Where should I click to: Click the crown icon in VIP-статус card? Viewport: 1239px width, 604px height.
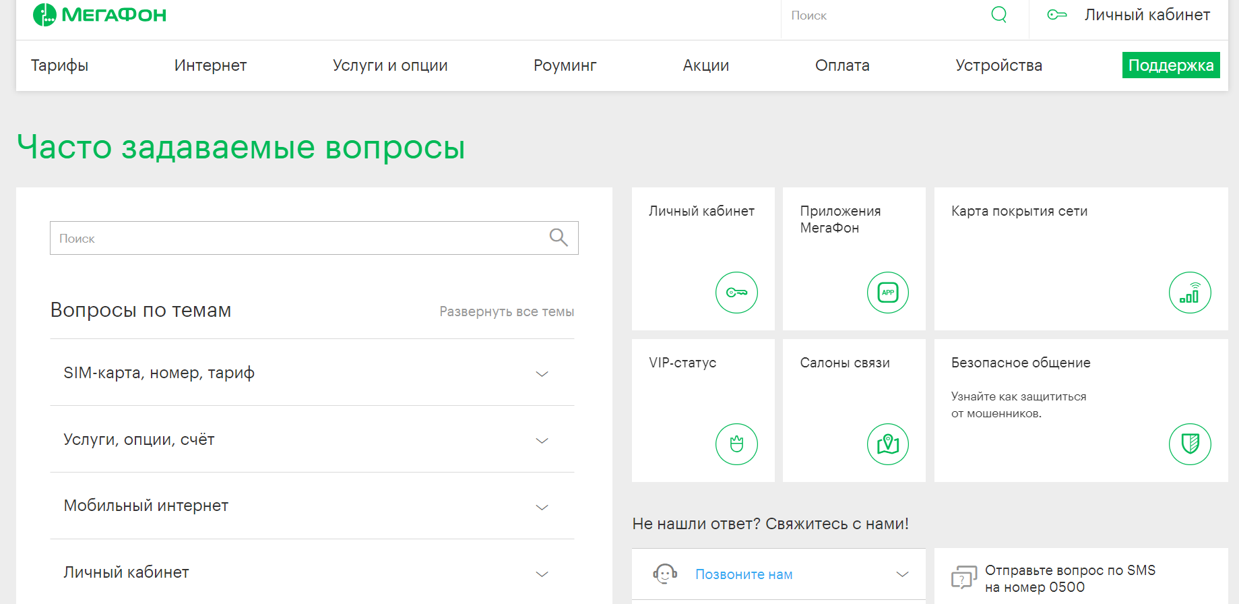tap(736, 444)
